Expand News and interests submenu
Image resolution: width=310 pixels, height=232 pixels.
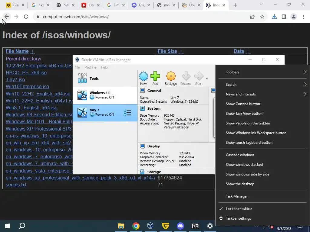pos(262,94)
